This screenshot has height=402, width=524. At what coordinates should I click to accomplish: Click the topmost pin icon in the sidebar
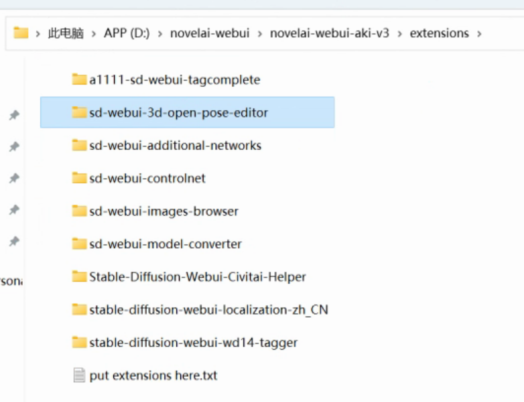click(14, 115)
